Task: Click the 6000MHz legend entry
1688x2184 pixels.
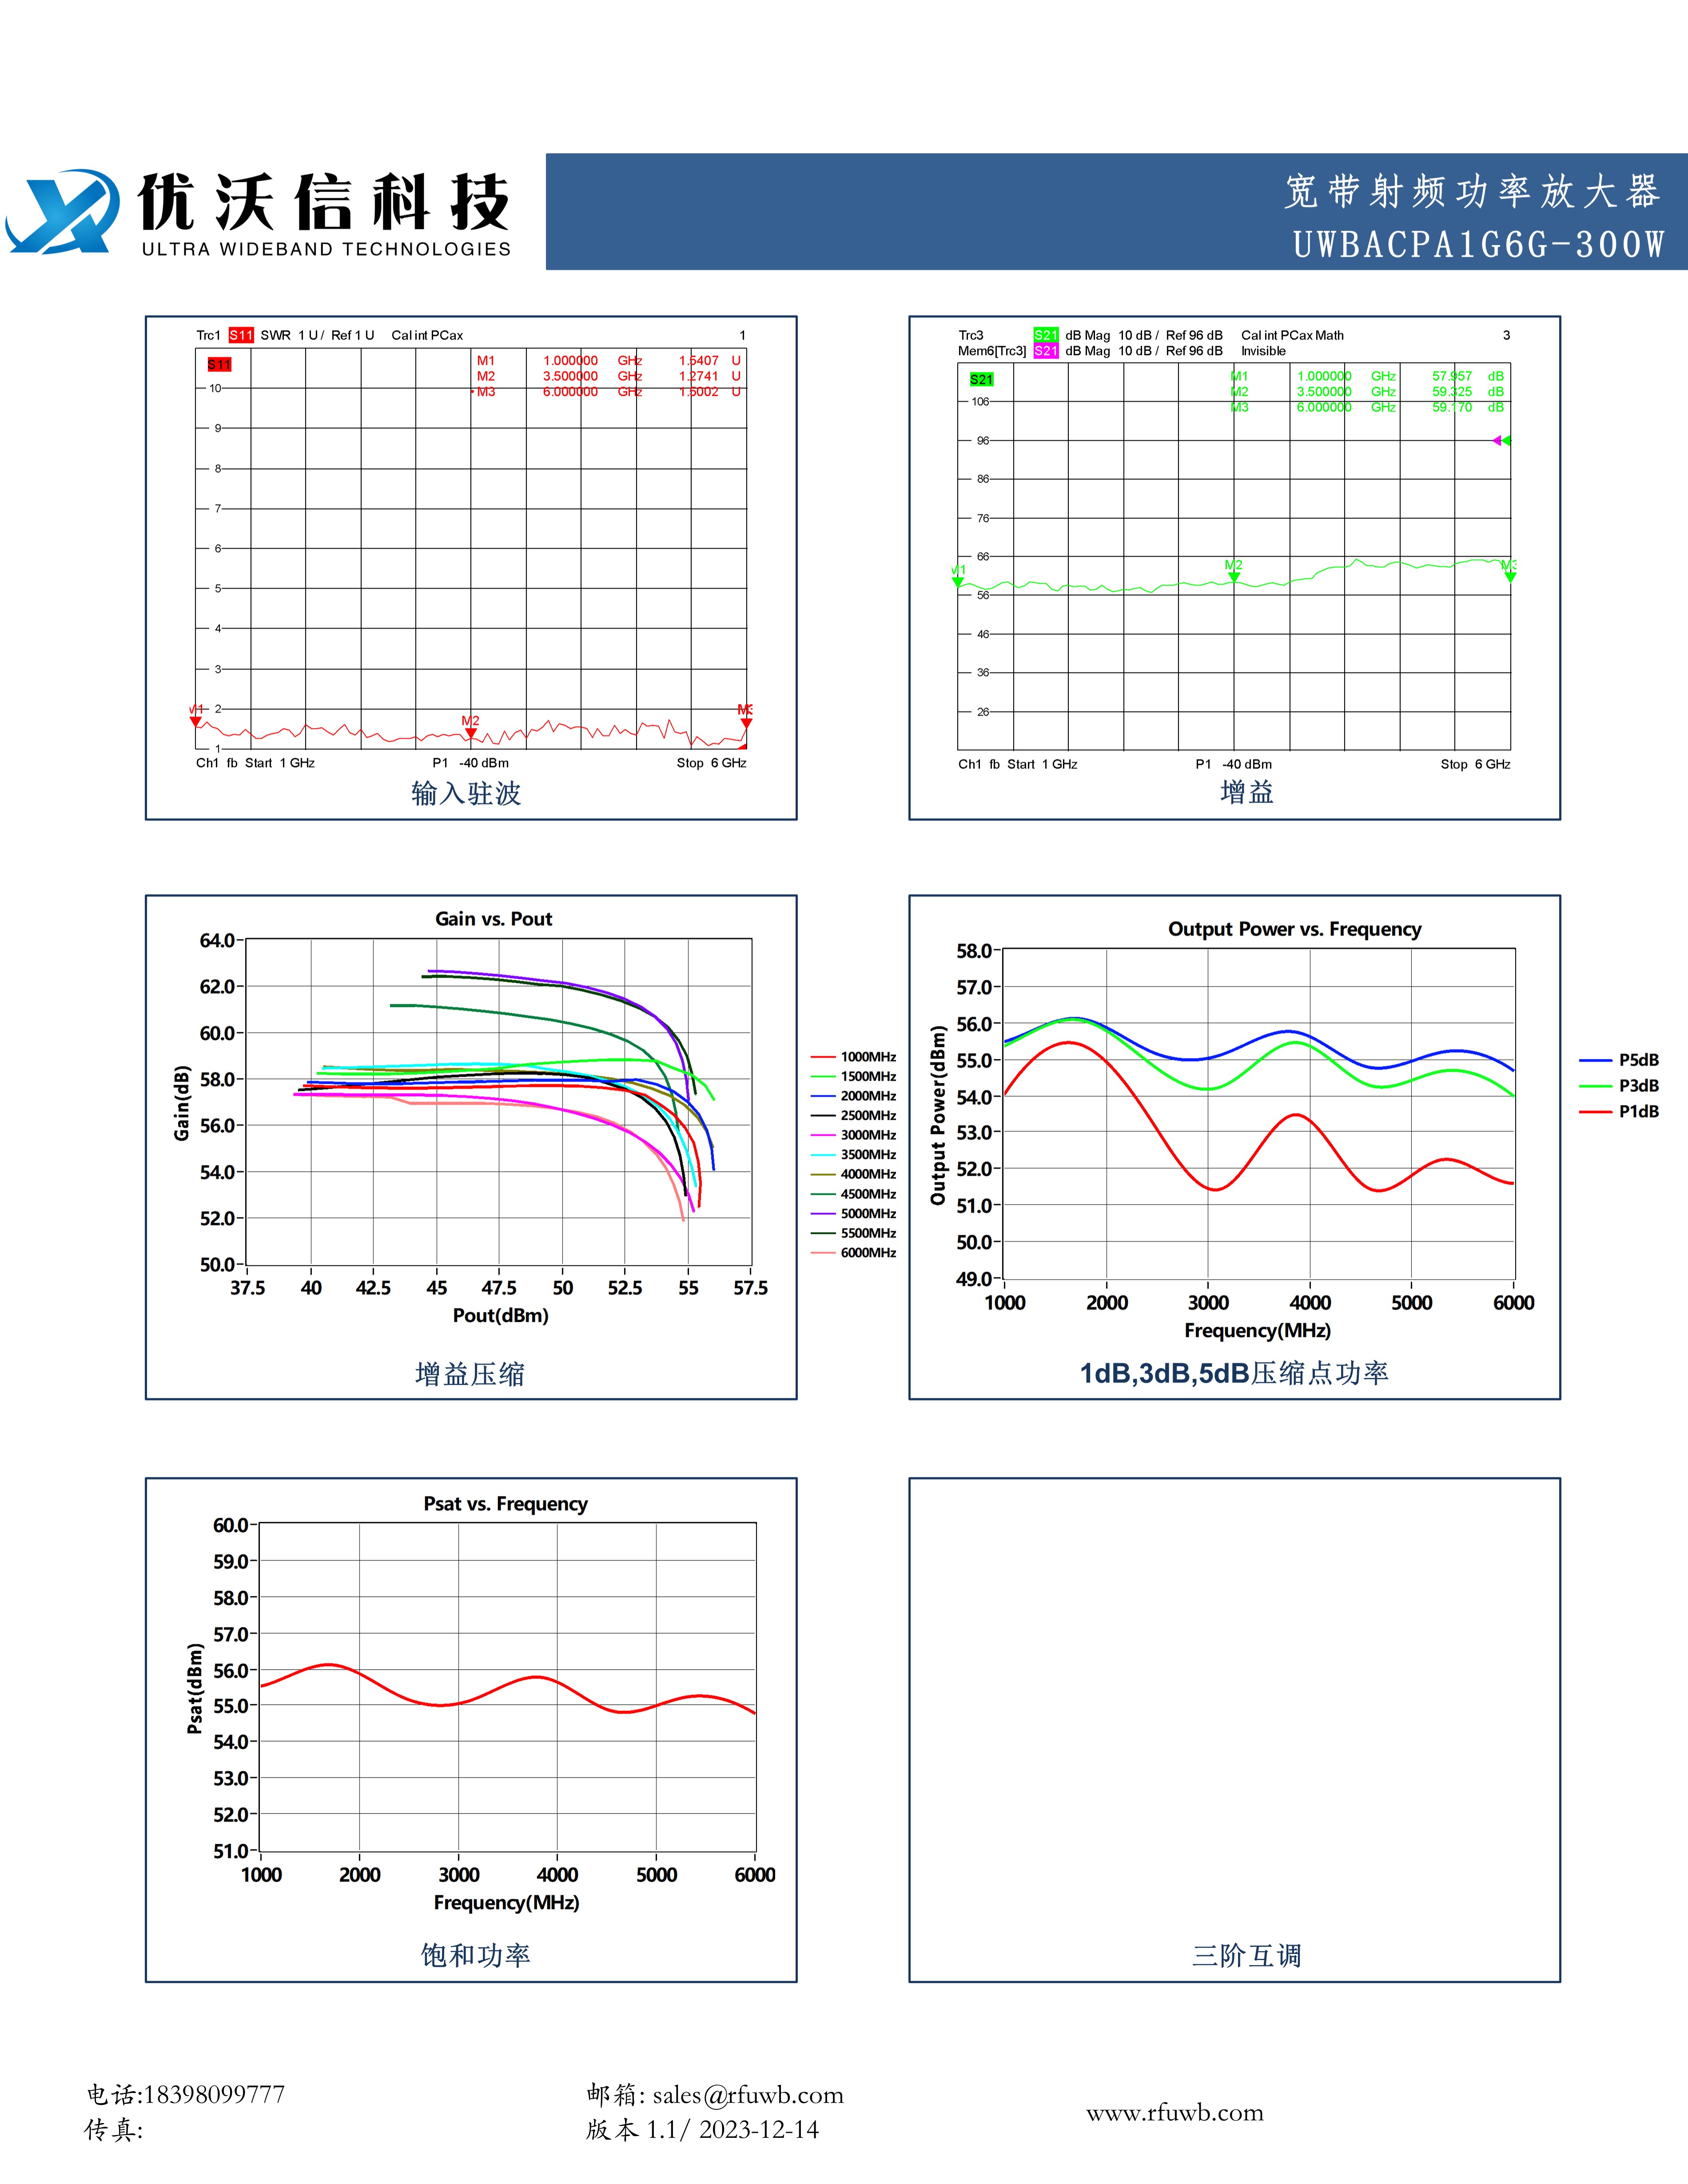Action: pos(867,1253)
